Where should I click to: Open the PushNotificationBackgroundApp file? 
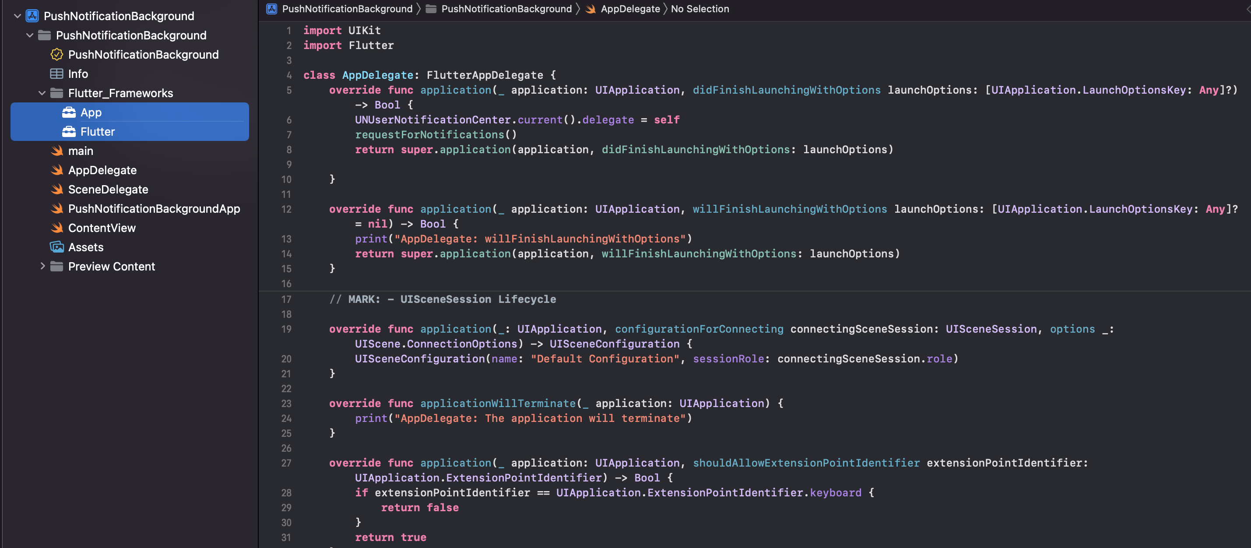click(x=154, y=208)
